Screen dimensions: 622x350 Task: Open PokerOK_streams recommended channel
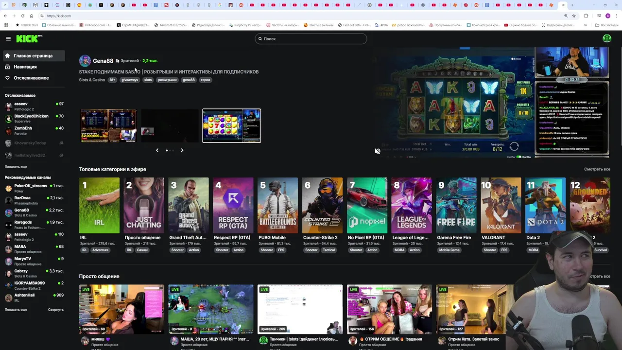(x=34, y=188)
